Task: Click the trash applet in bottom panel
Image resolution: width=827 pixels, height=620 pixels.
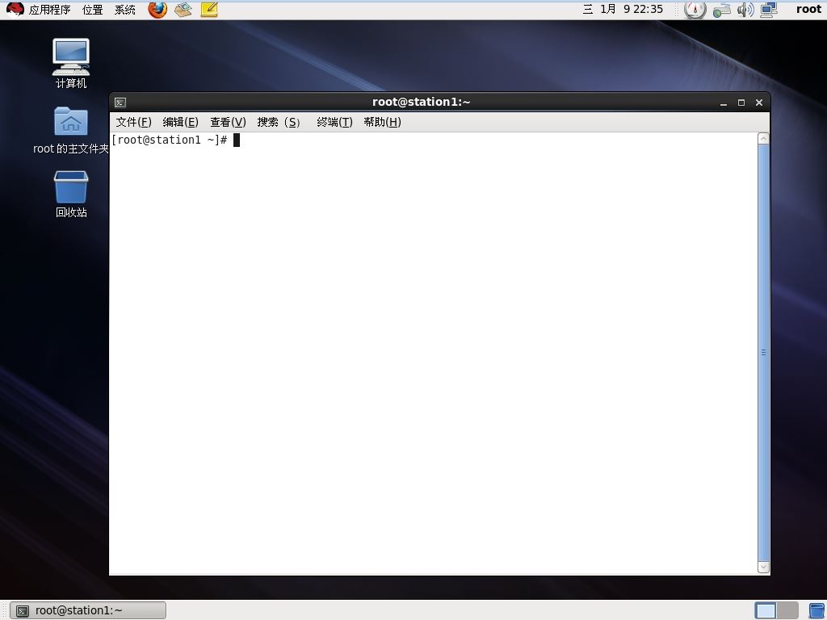Action: pyautogui.click(x=817, y=610)
